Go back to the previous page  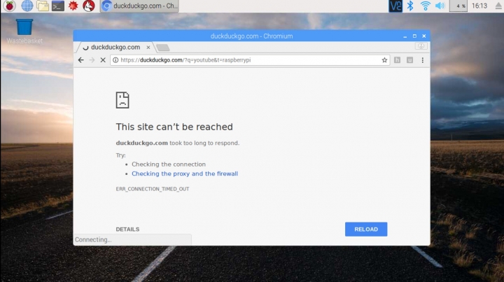click(81, 60)
